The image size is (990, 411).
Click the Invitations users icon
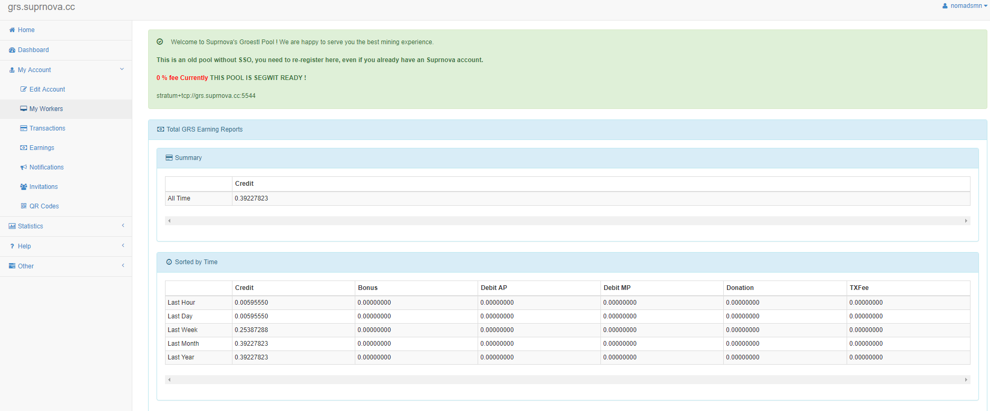click(23, 187)
